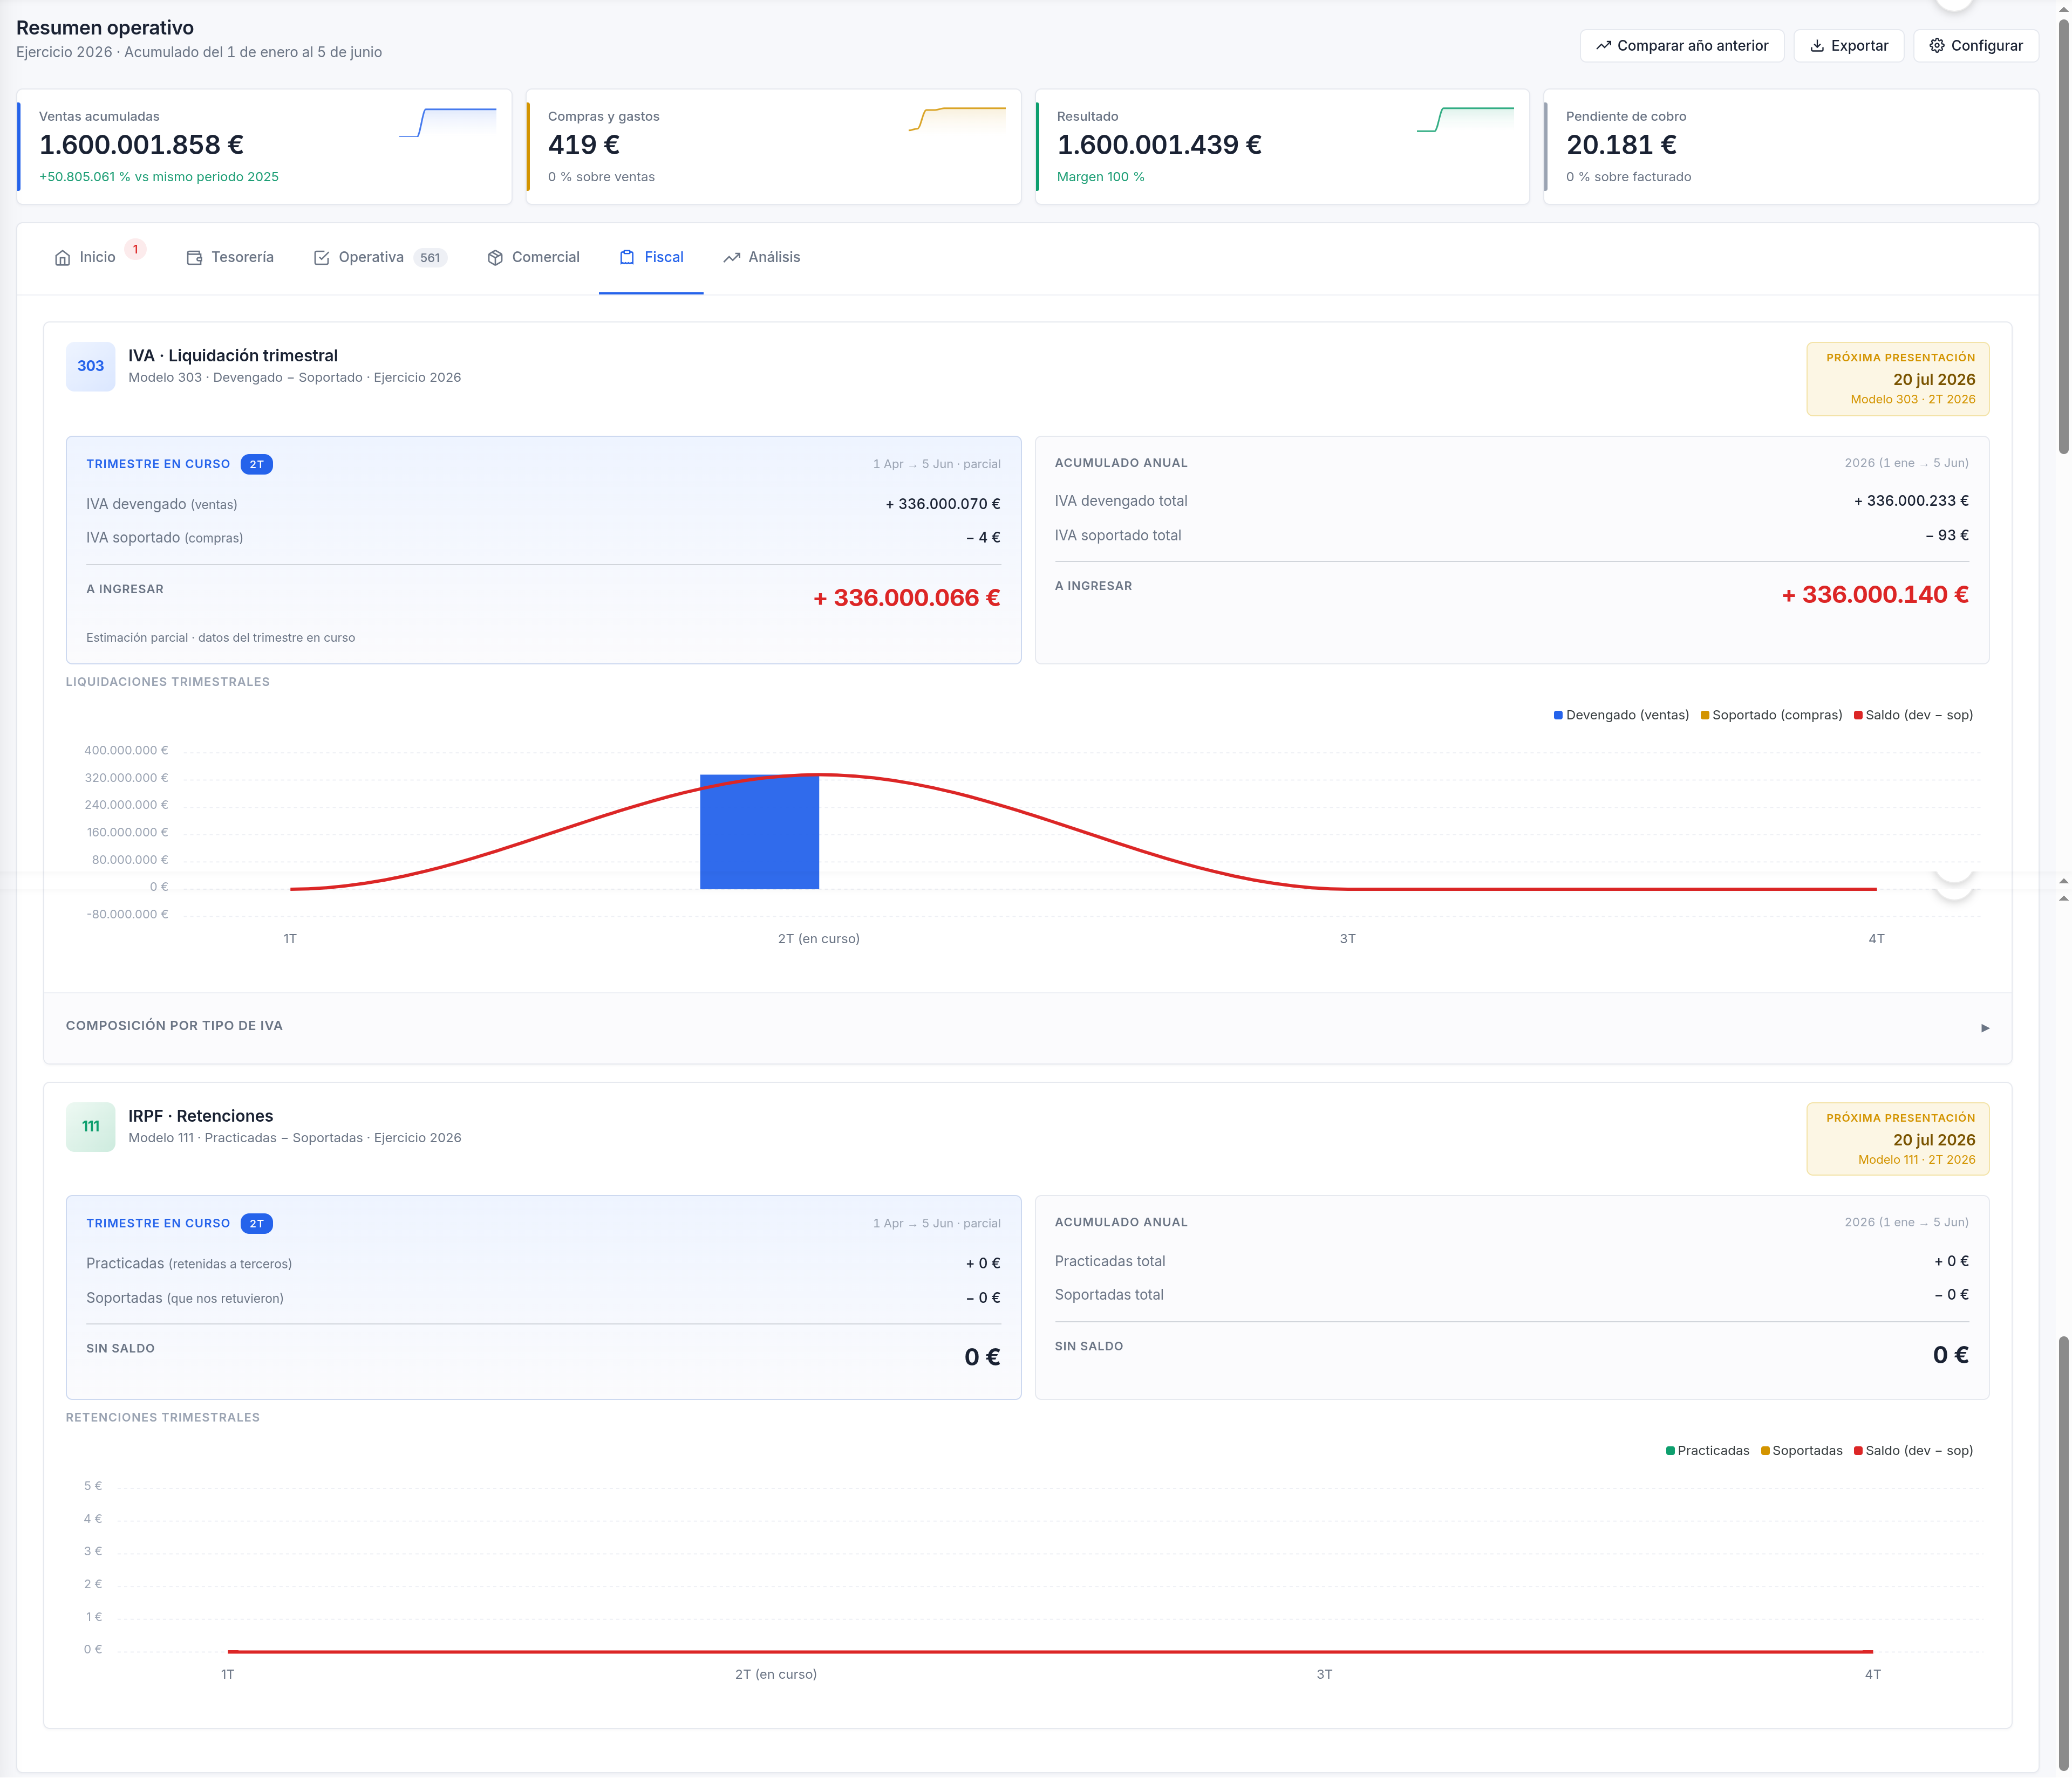Click +50.805.061 % vs mismo periodo 2025
Viewport: 2072px width, 1785px height.
pos(159,177)
